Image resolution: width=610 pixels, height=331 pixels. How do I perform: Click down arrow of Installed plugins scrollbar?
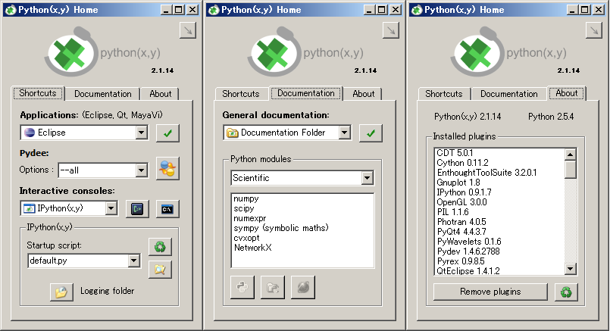point(571,270)
